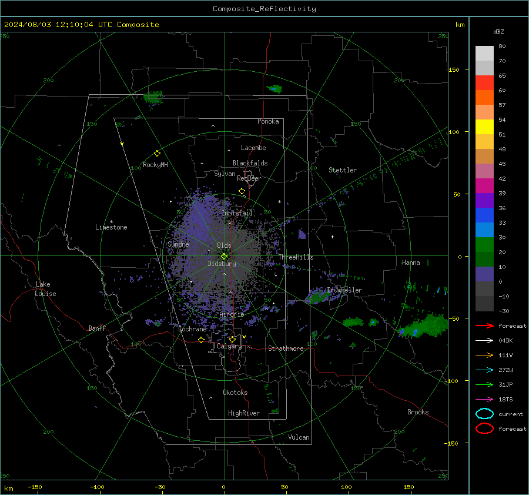Click the Lake Louise label

[46, 289]
